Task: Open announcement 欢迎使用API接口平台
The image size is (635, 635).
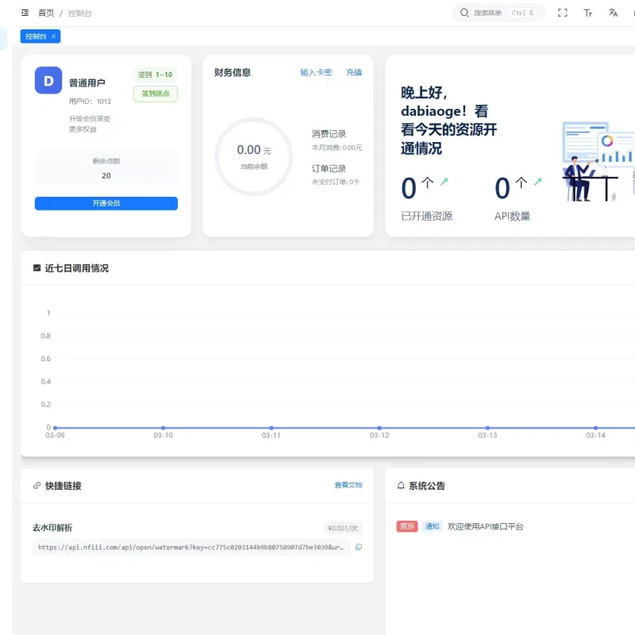Action: click(x=485, y=526)
